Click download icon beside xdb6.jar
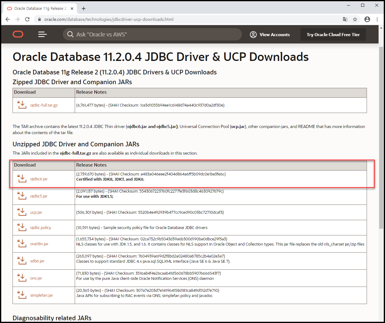 (22, 261)
